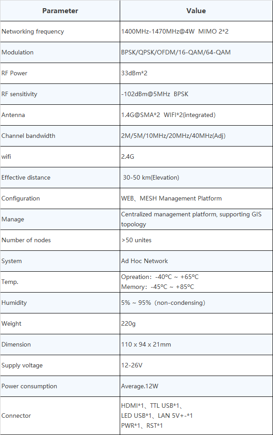
Task: Click the Parameter column header
Action: click(60, 11)
